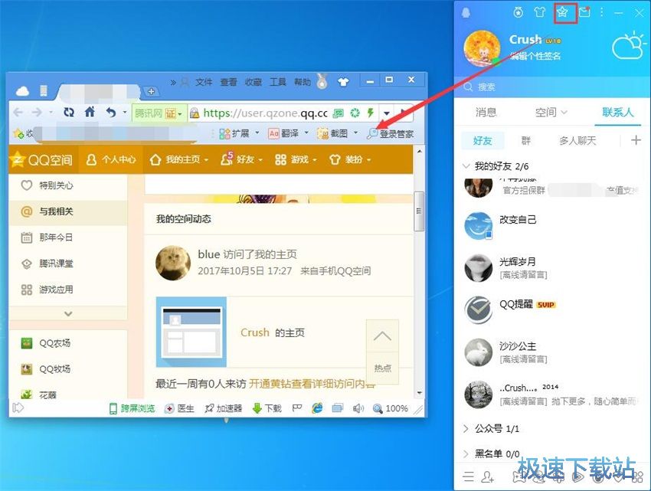Open the 工具 menu

278,82
